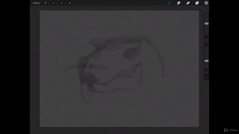This screenshot has width=239, height=134.
Task: Click the brush opacity slider handle
Action: [x=207, y=61]
